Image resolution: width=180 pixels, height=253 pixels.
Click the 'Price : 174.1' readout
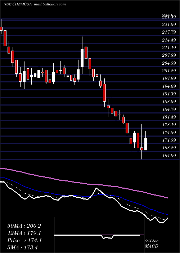24,240
